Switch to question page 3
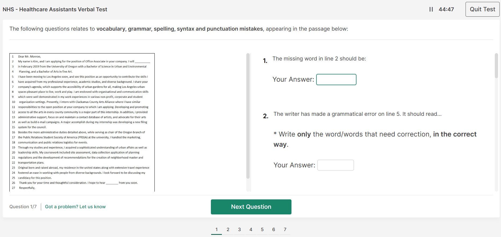Image resolution: width=501 pixels, height=237 pixels. [239, 229]
